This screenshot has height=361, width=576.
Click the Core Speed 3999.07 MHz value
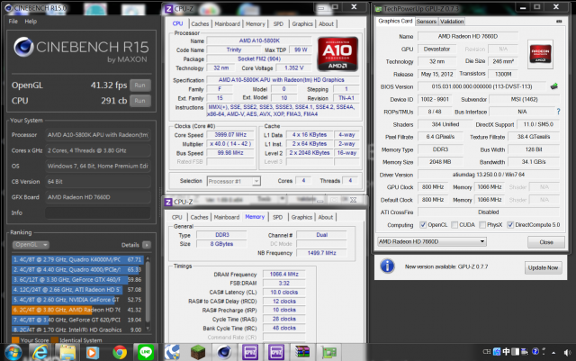click(x=230, y=135)
